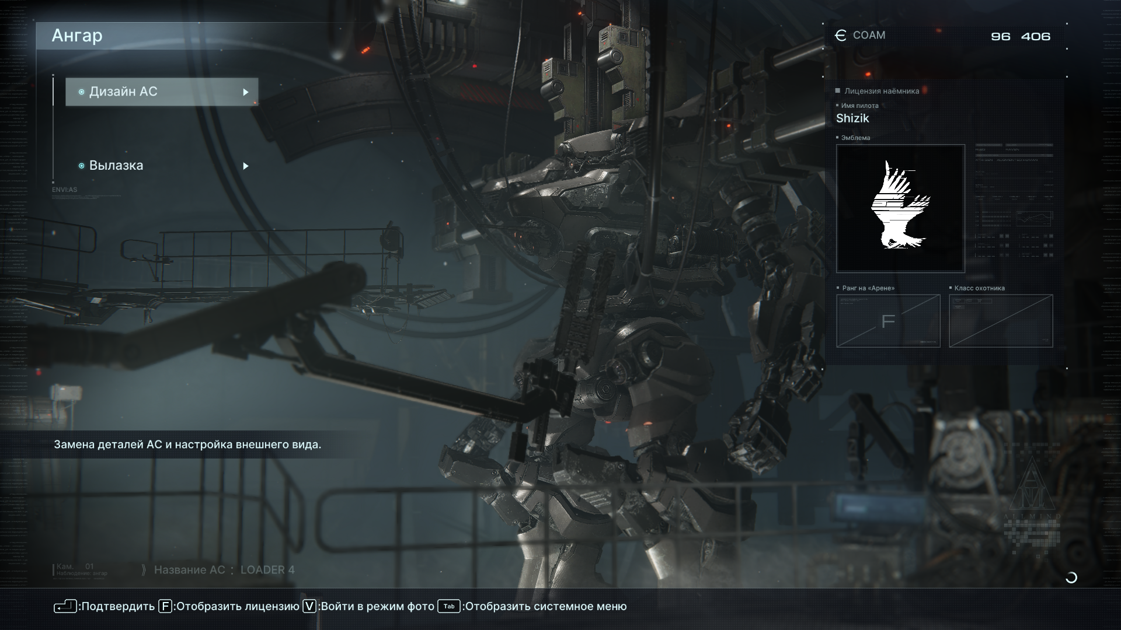Viewport: 1121px width, 630px height.
Task: Select the bullet marker next to Дизайн AC
Action: coord(82,92)
